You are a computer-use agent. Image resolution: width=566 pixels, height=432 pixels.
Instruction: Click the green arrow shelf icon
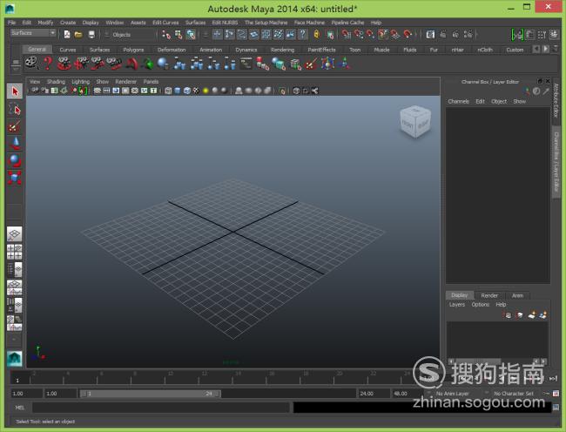pyautogui.click(x=147, y=64)
